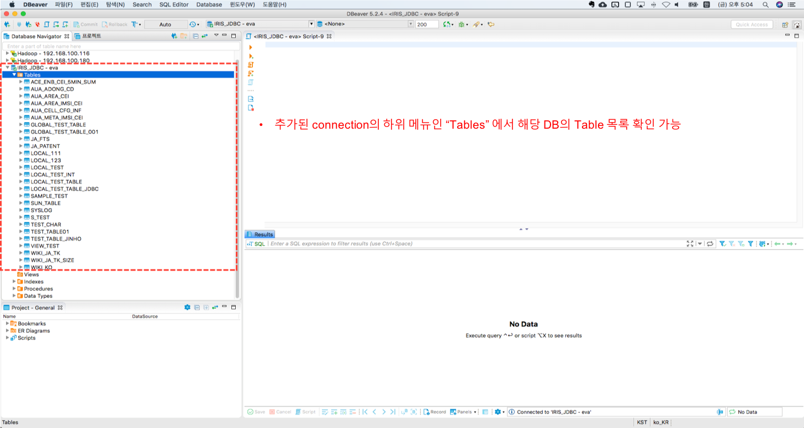The height and width of the screenshot is (428, 804).
Task: Select the ER Diagrams item in Project panel
Action: [x=34, y=331]
